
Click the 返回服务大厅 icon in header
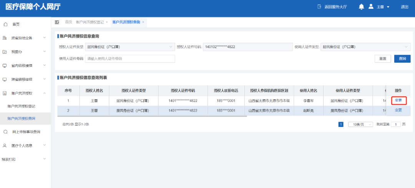coord(319,7)
